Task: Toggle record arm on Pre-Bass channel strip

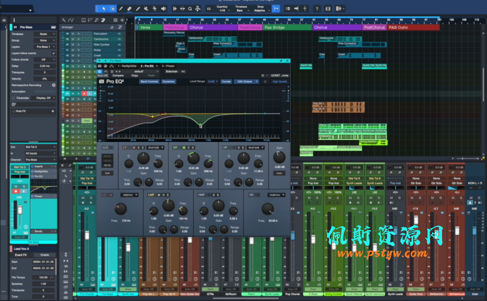Action: click(x=16, y=191)
